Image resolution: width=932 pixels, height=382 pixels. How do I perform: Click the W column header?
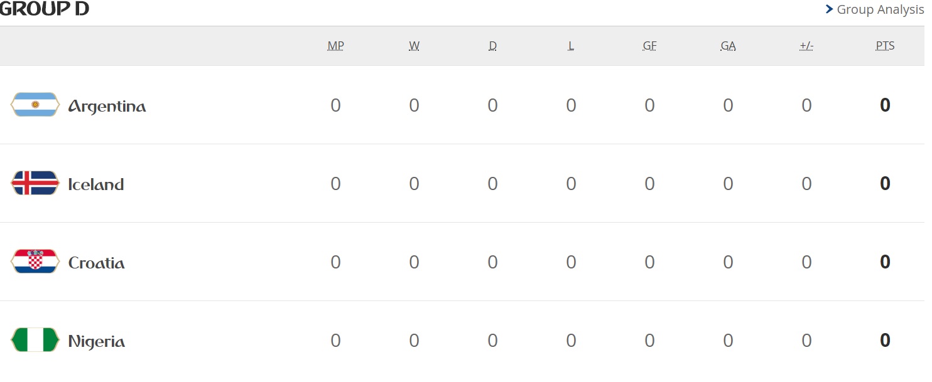(x=414, y=46)
